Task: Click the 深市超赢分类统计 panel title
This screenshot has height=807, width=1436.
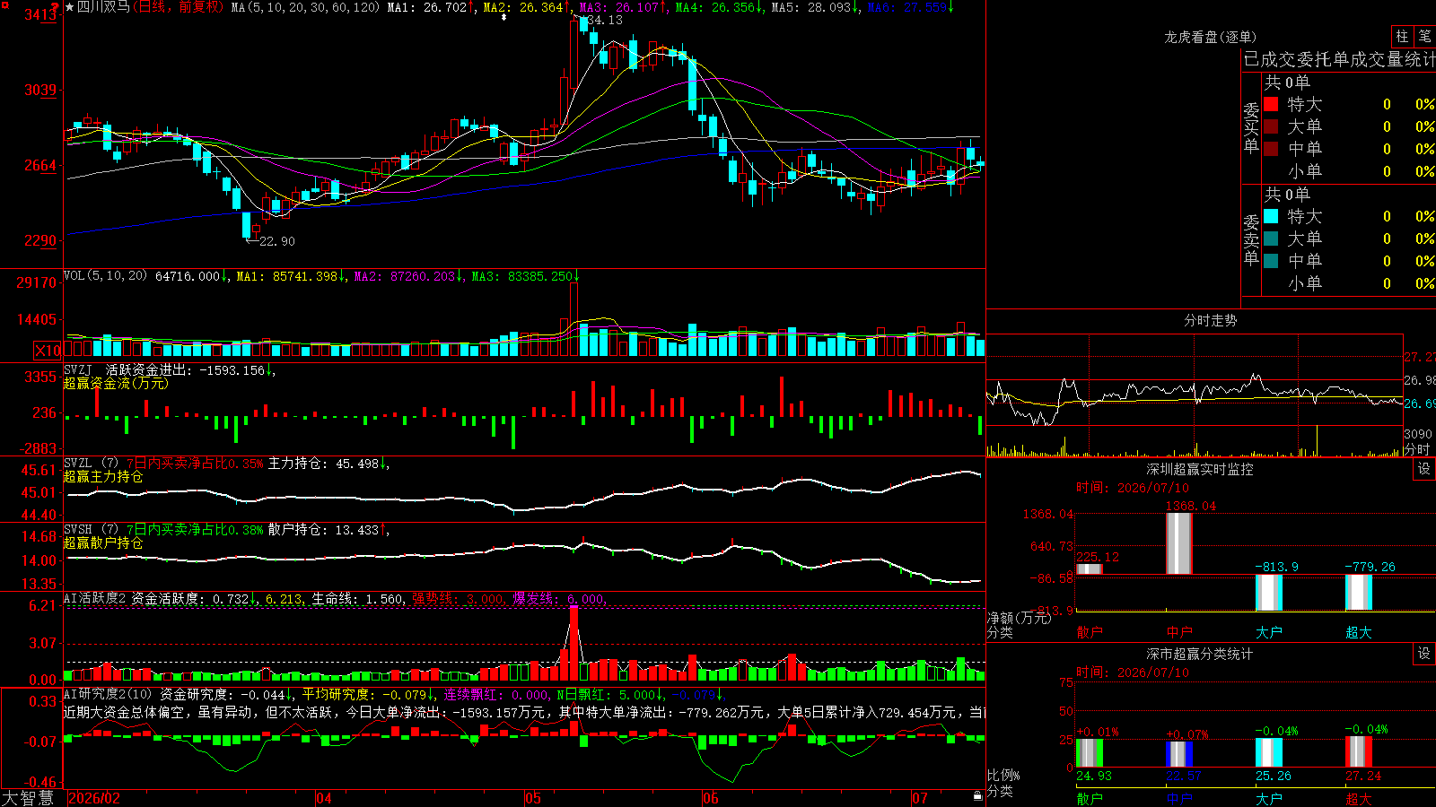Action: pyautogui.click(x=1200, y=654)
